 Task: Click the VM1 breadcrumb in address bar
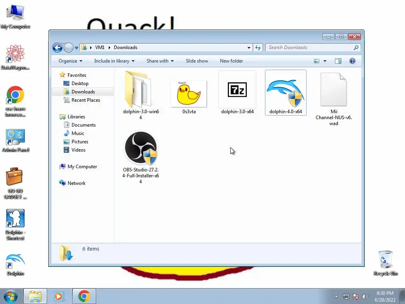tap(100, 47)
